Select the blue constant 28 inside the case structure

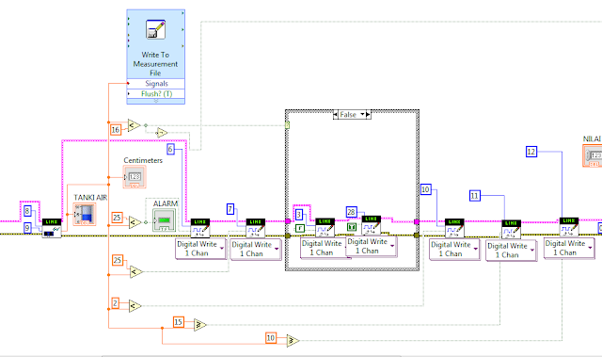(351, 212)
